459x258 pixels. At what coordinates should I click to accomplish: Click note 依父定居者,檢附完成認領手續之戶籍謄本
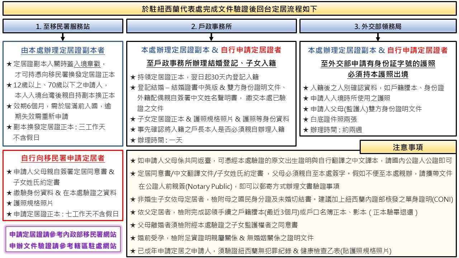coord(274,212)
